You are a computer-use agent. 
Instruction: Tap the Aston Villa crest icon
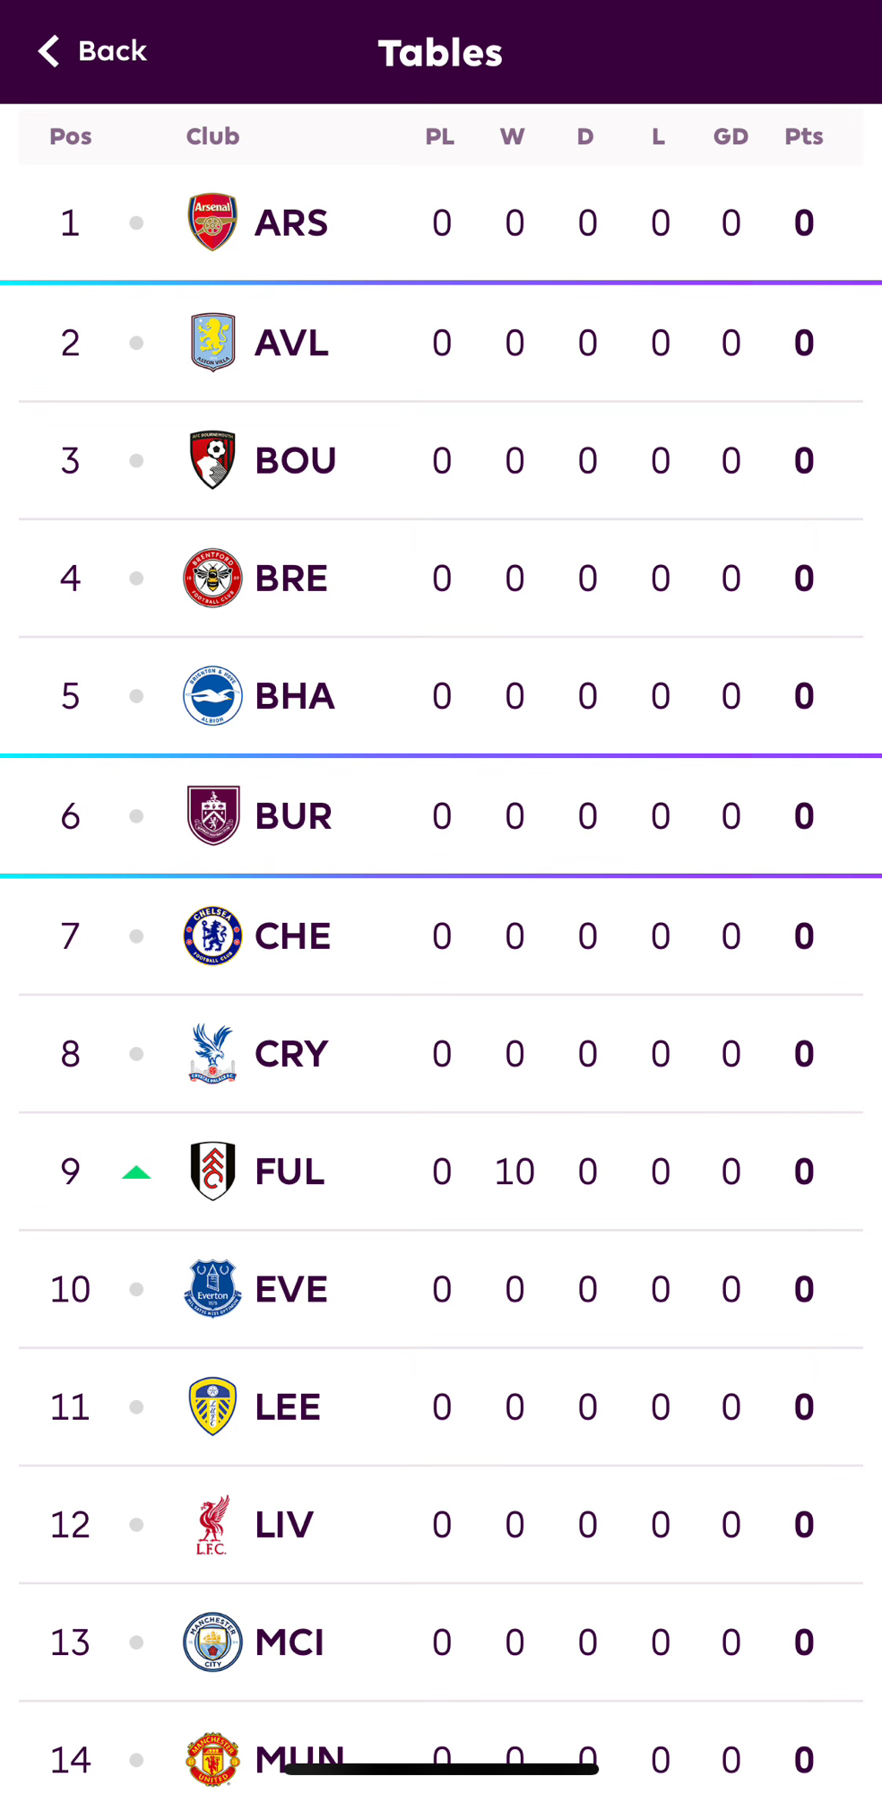(212, 343)
